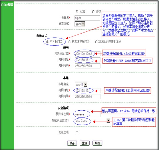Image resolution: width=159 pixels, height=150 pixels.
Task: Select the IPSec配置 sidebar heading
Action: coord(7,5)
